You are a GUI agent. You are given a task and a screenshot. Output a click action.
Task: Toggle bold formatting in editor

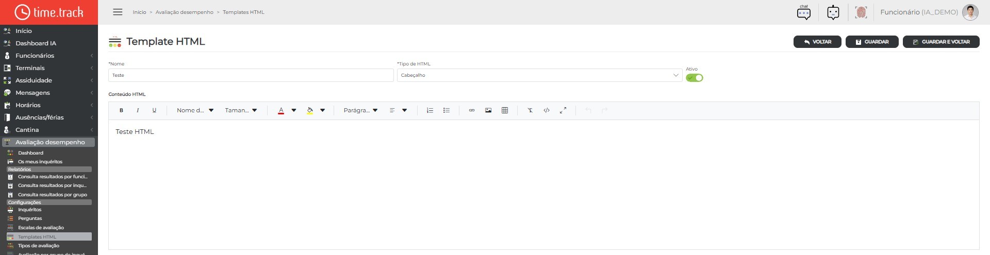121,110
